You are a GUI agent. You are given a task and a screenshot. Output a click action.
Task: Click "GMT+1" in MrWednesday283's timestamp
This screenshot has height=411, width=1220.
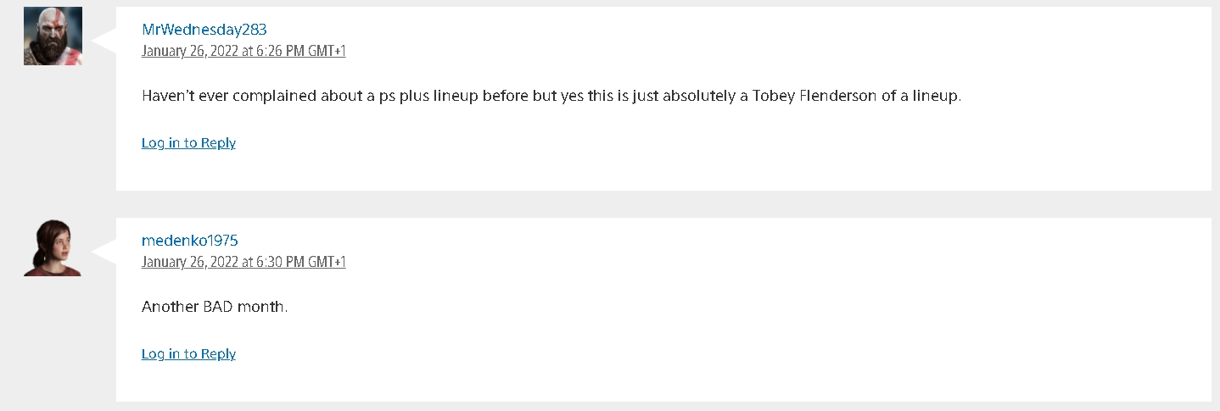pyautogui.click(x=327, y=51)
